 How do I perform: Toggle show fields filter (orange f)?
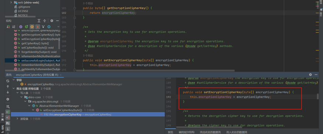tap(32, 27)
